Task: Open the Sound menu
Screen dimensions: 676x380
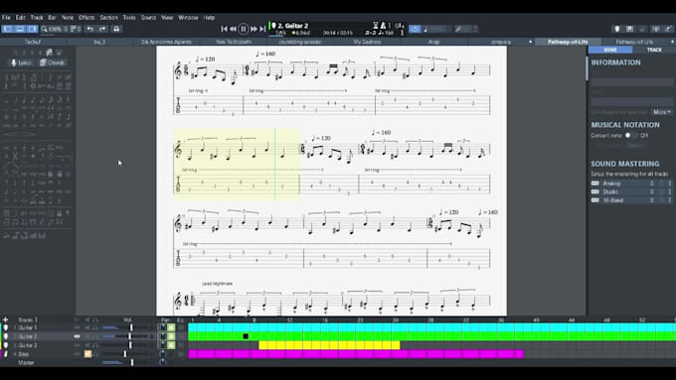Action: pyautogui.click(x=148, y=18)
